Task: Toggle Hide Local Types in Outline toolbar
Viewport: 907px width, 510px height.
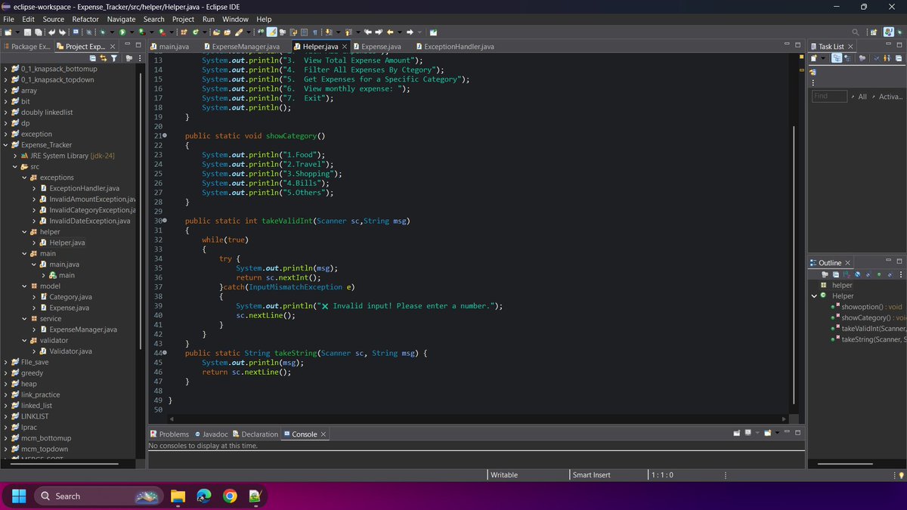Action: [x=890, y=274]
